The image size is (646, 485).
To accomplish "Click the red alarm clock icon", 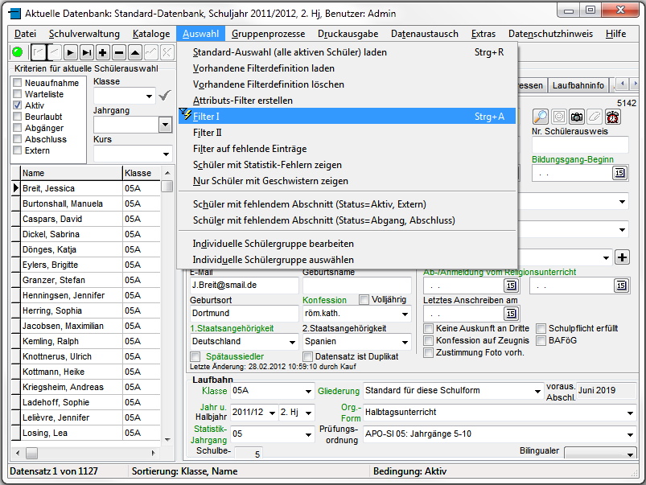I will [614, 117].
